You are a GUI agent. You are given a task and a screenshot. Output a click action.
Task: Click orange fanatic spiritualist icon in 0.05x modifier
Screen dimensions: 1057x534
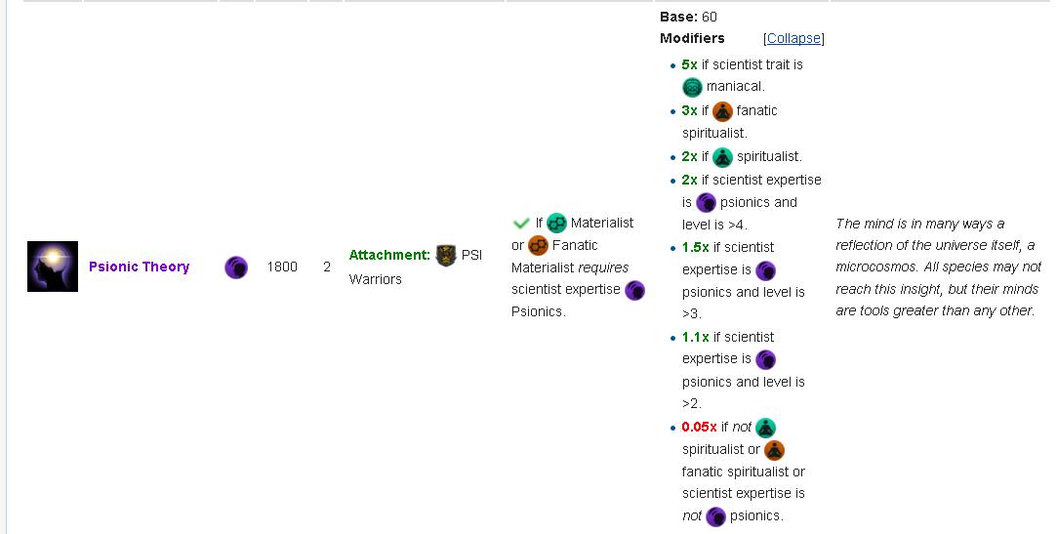click(774, 450)
